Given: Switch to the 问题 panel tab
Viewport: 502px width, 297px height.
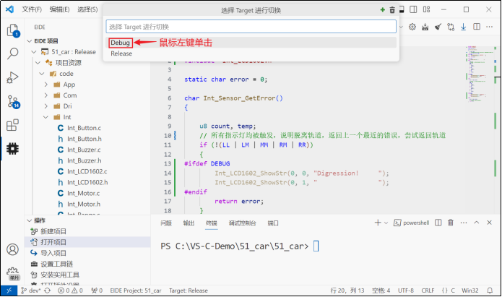Looking at the screenshot, I should point(166,223).
